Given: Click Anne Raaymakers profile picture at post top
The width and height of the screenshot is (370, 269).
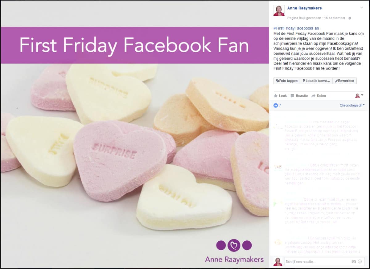Looking at the screenshot, I should 279,10.
